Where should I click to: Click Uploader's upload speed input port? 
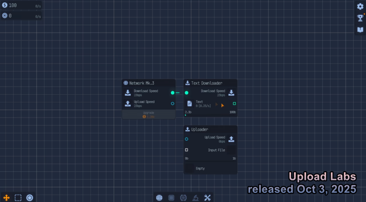tap(186, 139)
